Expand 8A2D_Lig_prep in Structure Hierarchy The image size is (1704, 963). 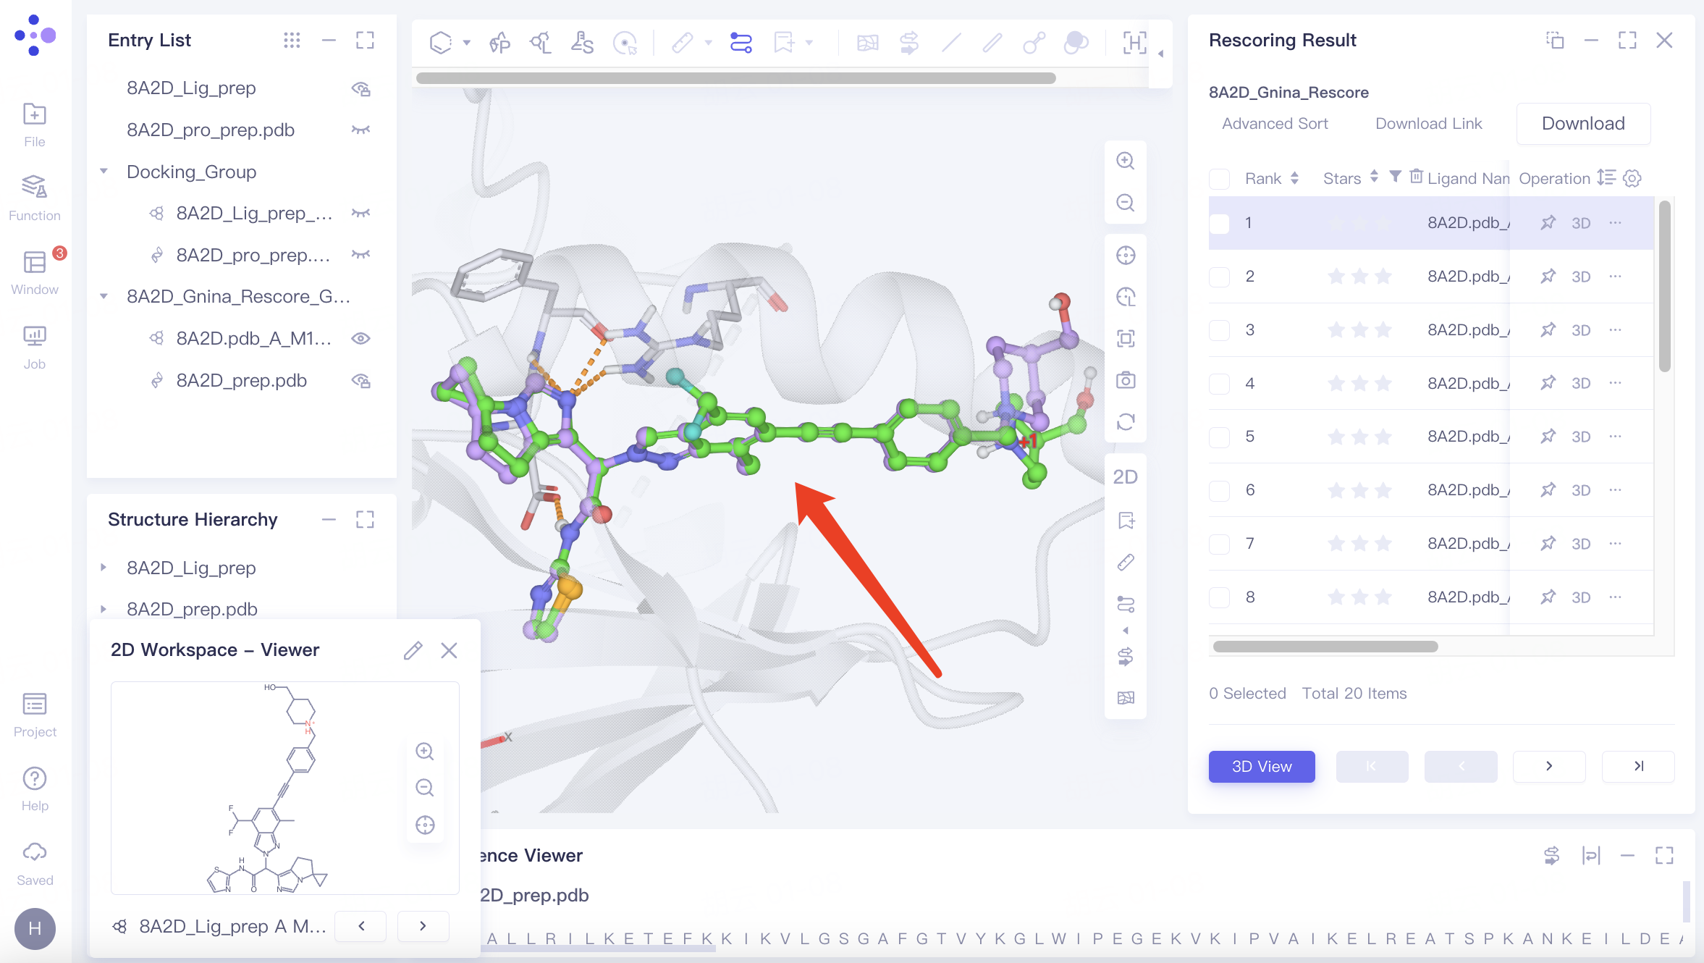pyautogui.click(x=104, y=568)
